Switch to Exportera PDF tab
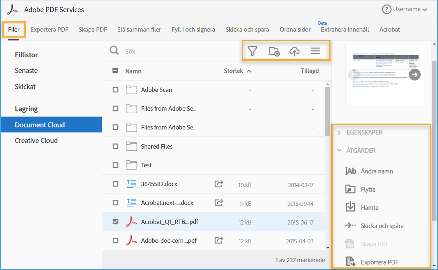This screenshot has height=270, width=438. (x=49, y=29)
